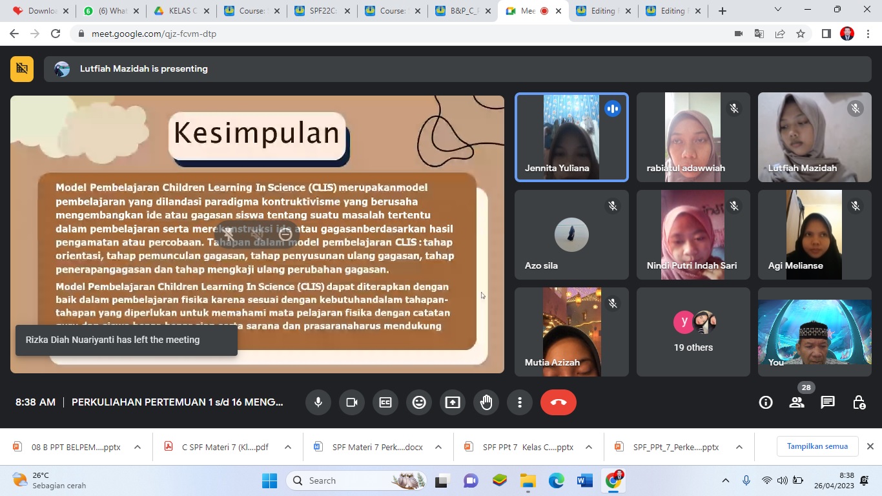Open more options three-dot menu
882x496 pixels.
[520, 402]
